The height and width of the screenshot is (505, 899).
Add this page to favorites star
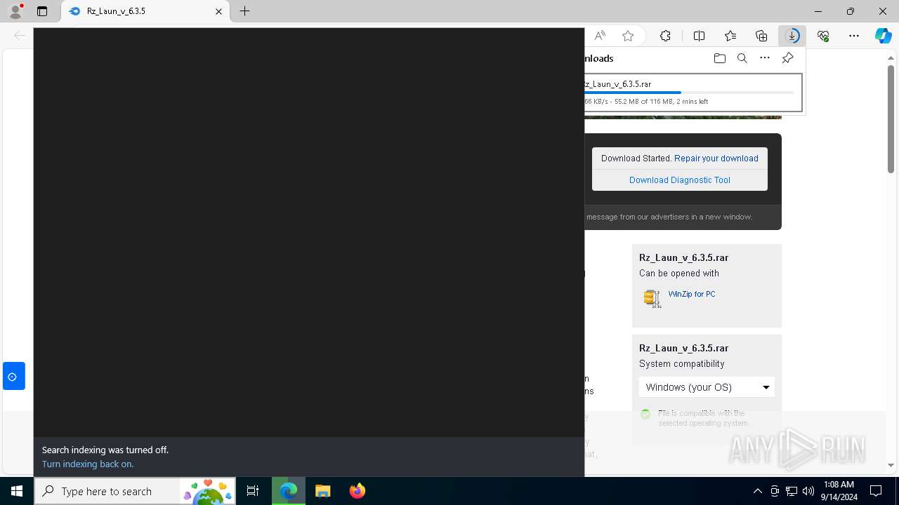click(628, 36)
